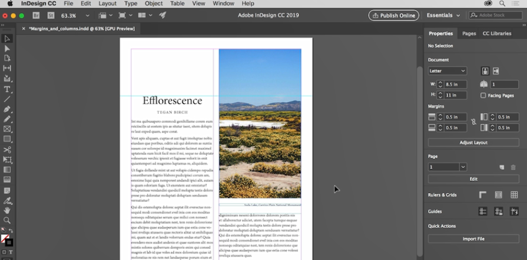Switch to the Pages tab
527x260 pixels.
tap(469, 33)
